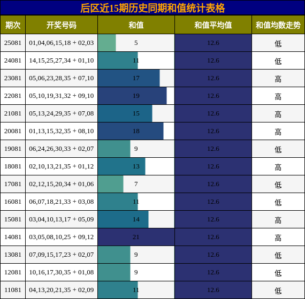The image size is (305, 299).
Task: Select period number 12081
Action: coord(13,272)
